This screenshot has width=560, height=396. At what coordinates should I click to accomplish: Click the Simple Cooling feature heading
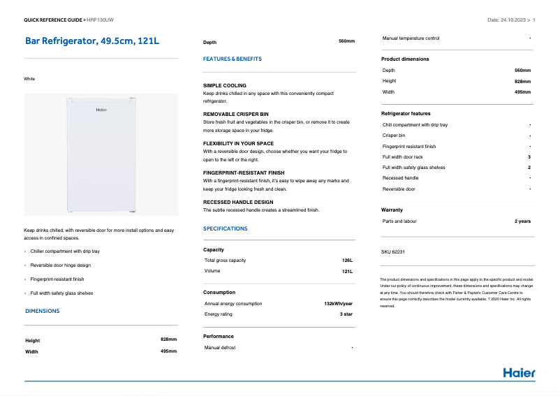pos(224,85)
